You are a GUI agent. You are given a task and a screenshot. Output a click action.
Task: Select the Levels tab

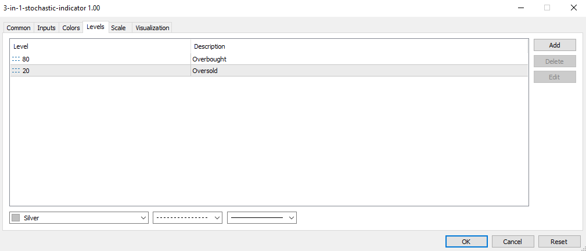point(95,27)
